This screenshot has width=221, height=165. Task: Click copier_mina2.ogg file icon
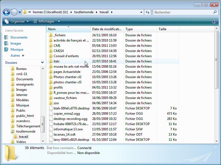pos(51,114)
